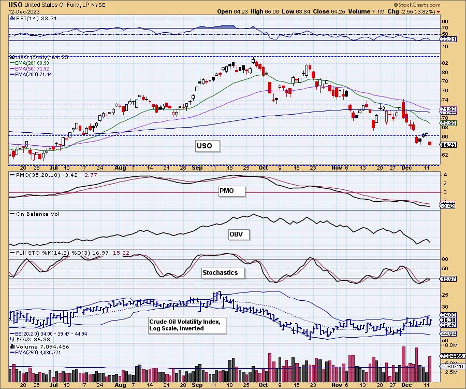Viewport: 466px width, 389px height.
Task: Click the StockCharts.com copyright text
Action: click(417, 5)
